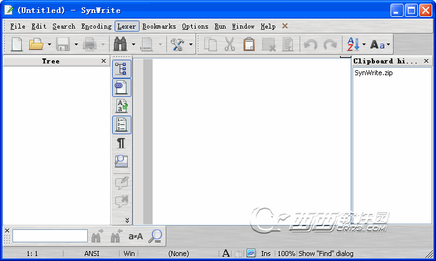Find previous with binoculars left arrow

pyautogui.click(x=117, y=236)
